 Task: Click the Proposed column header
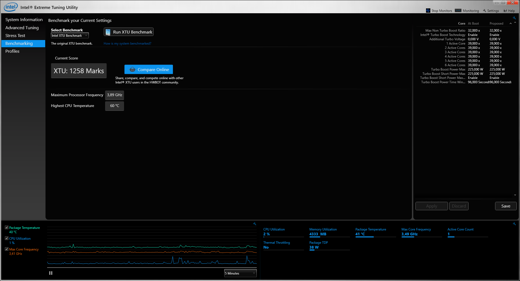496,24
